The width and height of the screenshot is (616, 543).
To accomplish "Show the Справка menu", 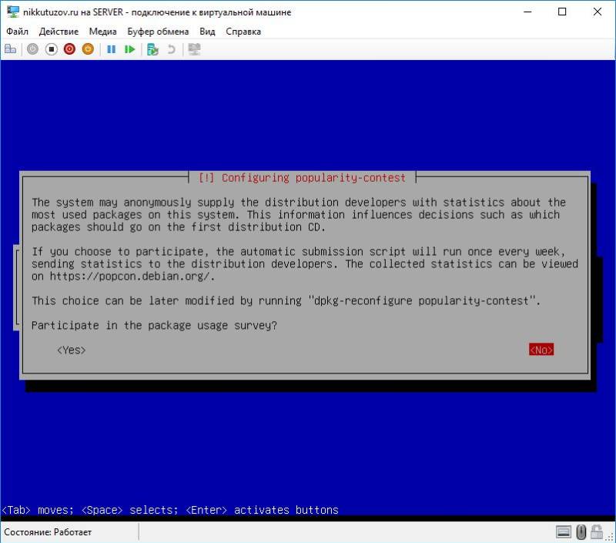I will 243,32.
